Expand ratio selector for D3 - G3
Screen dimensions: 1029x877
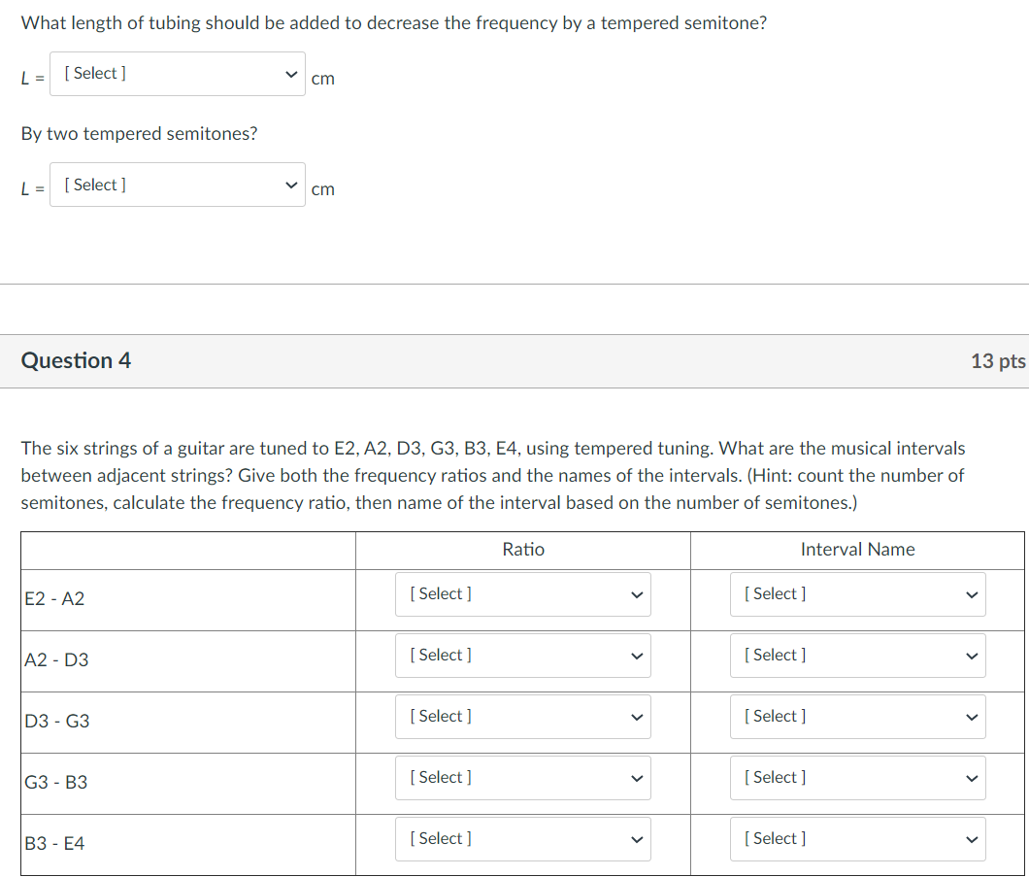[523, 716]
